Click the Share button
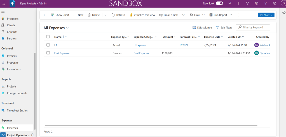This screenshot has width=286, height=137. pos(266,15)
